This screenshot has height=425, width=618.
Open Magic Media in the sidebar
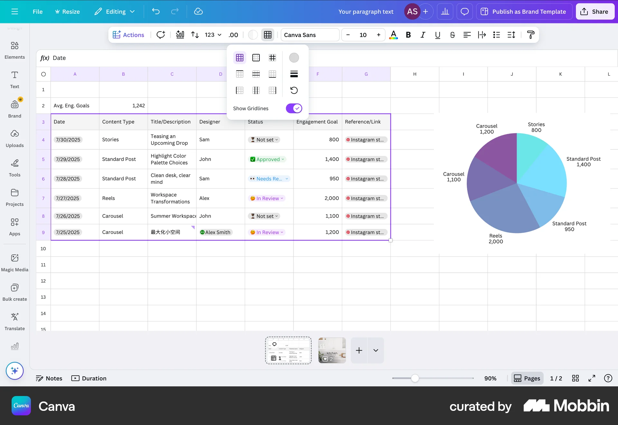pyautogui.click(x=14, y=262)
